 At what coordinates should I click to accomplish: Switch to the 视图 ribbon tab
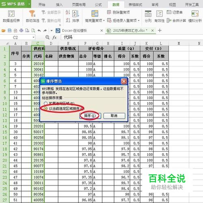(x=173, y=5)
